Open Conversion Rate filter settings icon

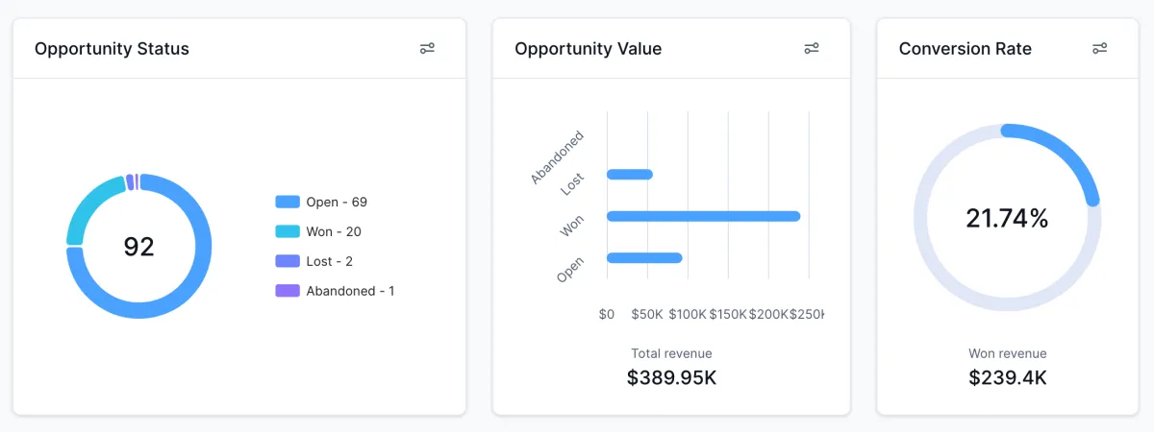click(1100, 49)
